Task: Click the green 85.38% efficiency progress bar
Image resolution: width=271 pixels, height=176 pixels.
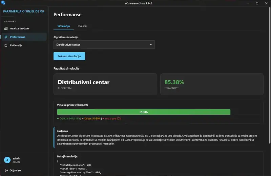Action: pyautogui.click(x=144, y=112)
